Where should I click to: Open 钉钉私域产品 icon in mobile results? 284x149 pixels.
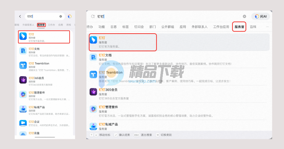pos(23,109)
